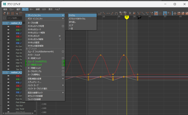
Task: Click the dimmed Load From Selection icon
Action: [160, 13]
